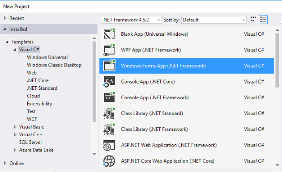Viewport: 282px width, 172px height.
Task: Click the WPF App template icon
Action: click(x=109, y=50)
